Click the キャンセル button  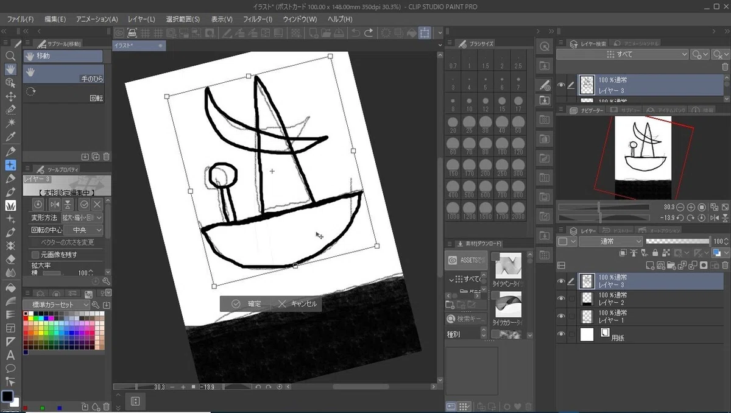297,303
